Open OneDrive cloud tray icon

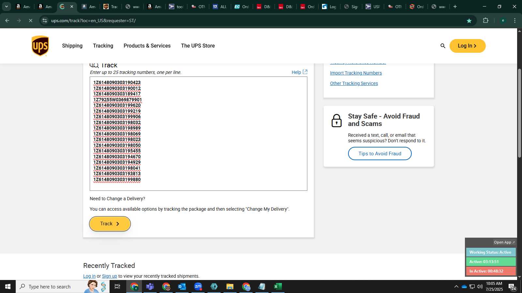[464, 286]
